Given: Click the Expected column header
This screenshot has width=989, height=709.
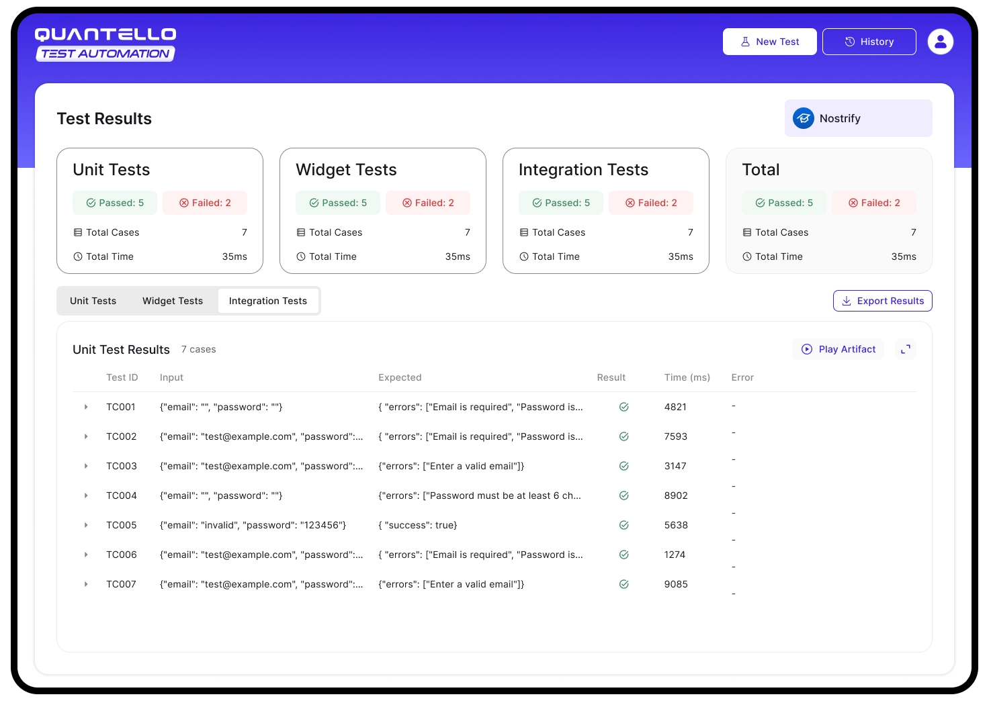Looking at the screenshot, I should click(400, 377).
